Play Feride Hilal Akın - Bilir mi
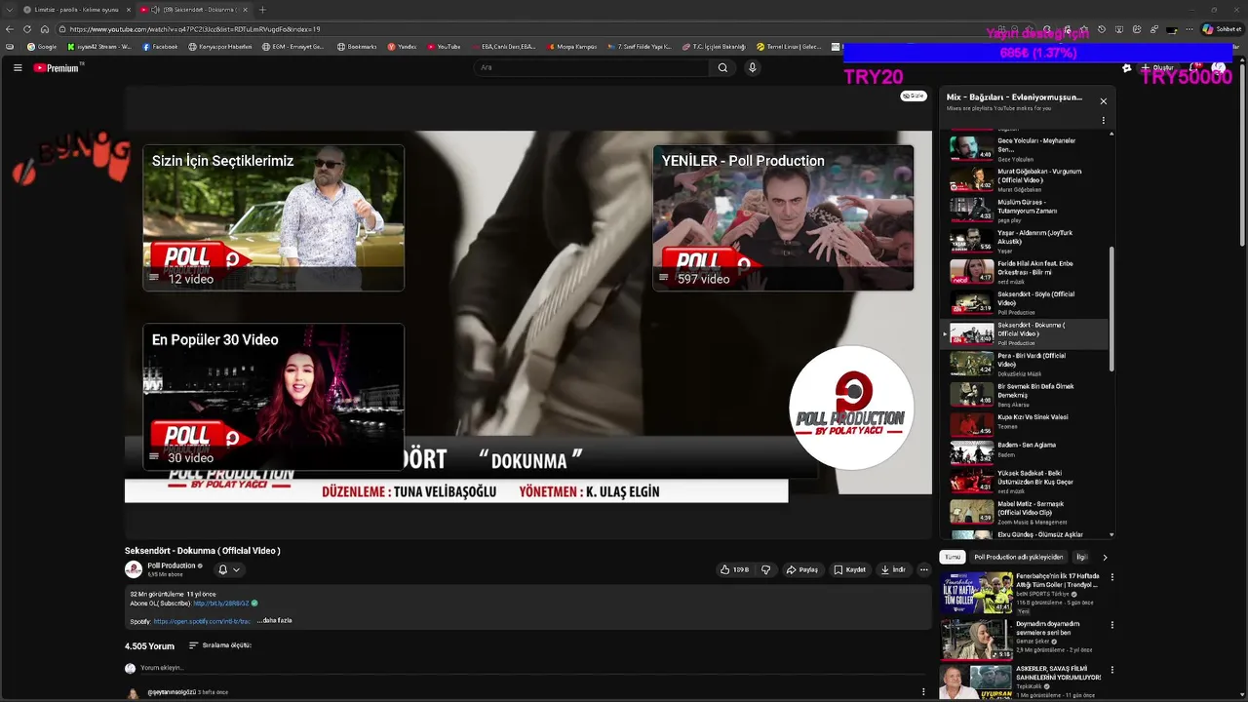 point(1024,270)
